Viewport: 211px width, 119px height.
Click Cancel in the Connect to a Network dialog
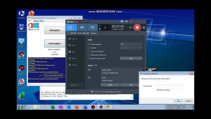[x=188, y=100]
